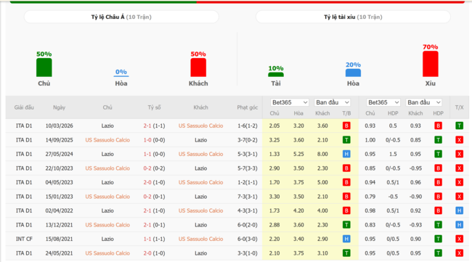The height and width of the screenshot is (262, 472).
Task: Click T/B badge B for 10/03/2026 match
Action: pyautogui.click(x=346, y=126)
